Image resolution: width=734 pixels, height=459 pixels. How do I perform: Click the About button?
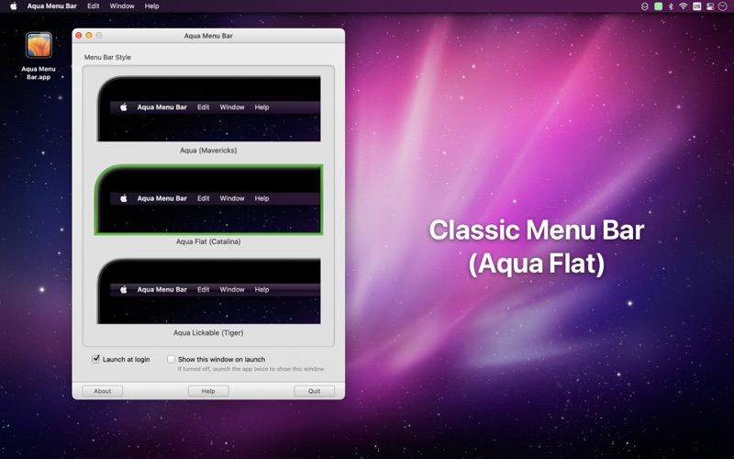click(x=103, y=391)
